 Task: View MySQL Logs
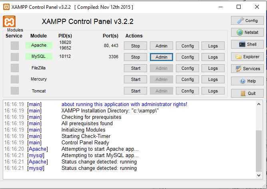pos(213,57)
